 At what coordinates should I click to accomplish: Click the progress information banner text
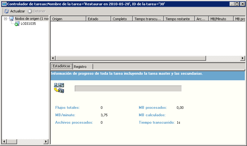(x=127, y=73)
